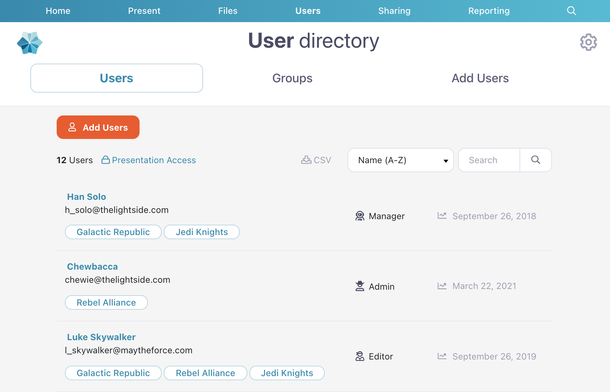Click Han Solo's Manager role icon
The width and height of the screenshot is (610, 392).
(x=360, y=216)
